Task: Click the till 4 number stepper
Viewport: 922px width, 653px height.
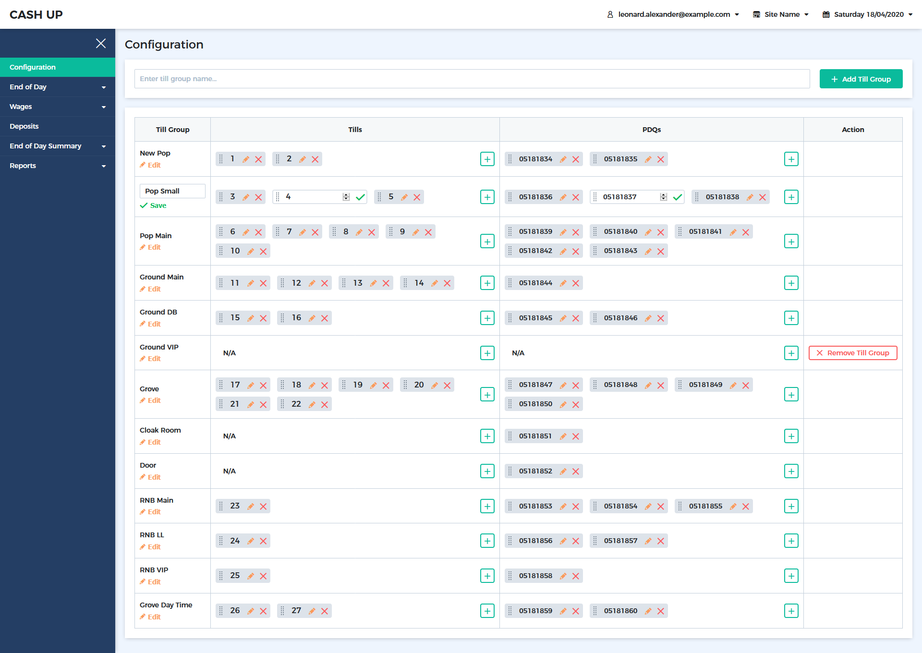Action: coord(346,197)
